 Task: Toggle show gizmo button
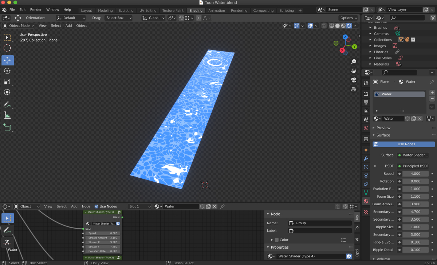(x=296, y=26)
